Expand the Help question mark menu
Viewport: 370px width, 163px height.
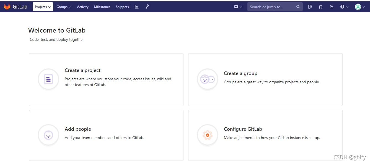pyautogui.click(x=345, y=7)
